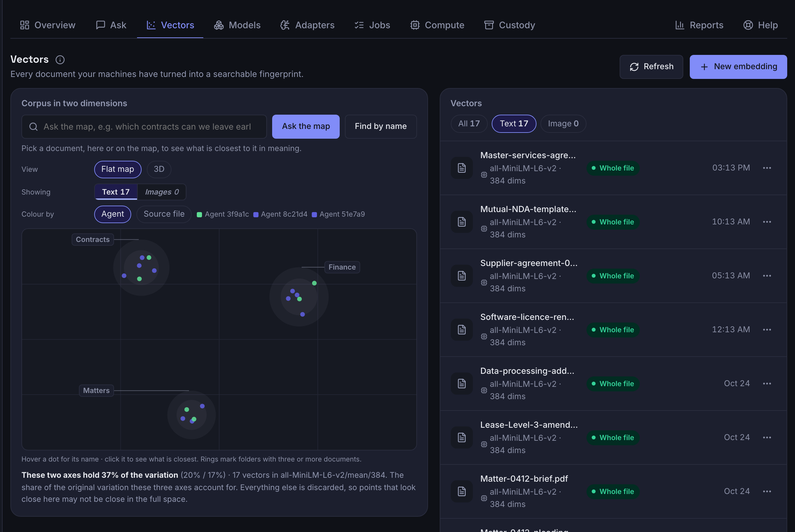Click the Finance cluster label on the map

point(342,267)
